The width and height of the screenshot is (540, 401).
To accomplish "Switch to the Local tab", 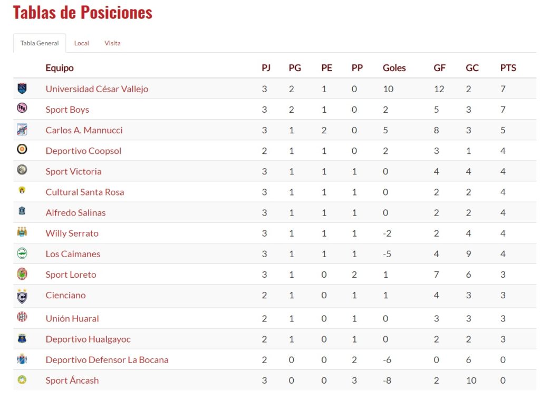I will click(x=81, y=43).
